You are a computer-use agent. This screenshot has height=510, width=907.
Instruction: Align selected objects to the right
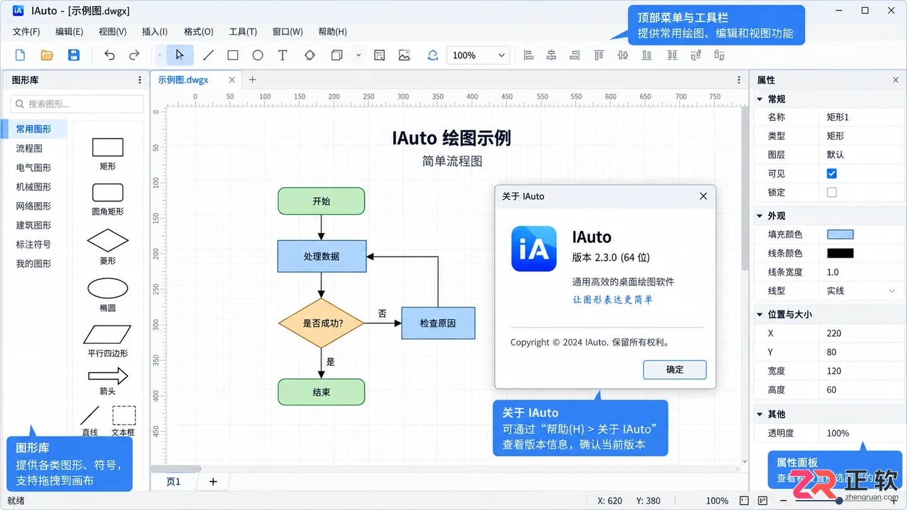574,55
